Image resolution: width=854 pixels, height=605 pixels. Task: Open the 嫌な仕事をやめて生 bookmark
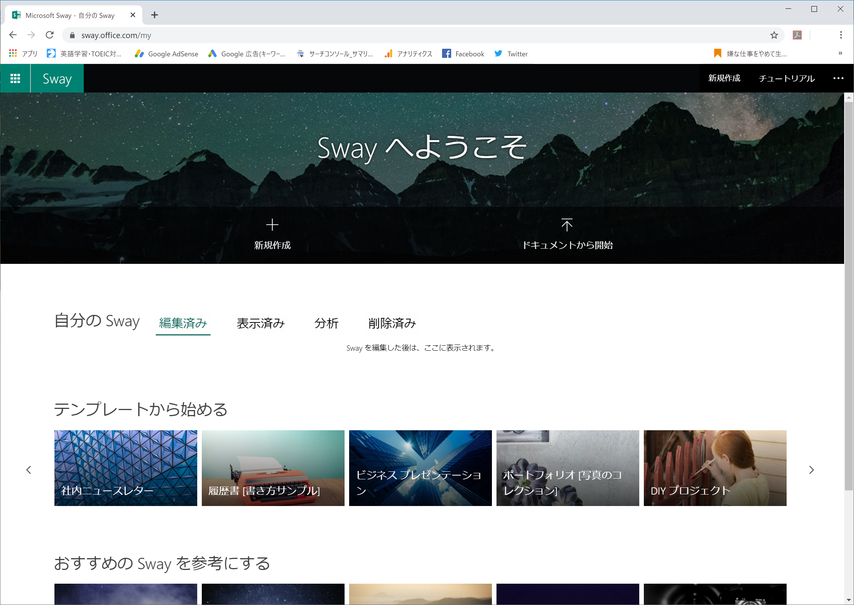pyautogui.click(x=750, y=54)
